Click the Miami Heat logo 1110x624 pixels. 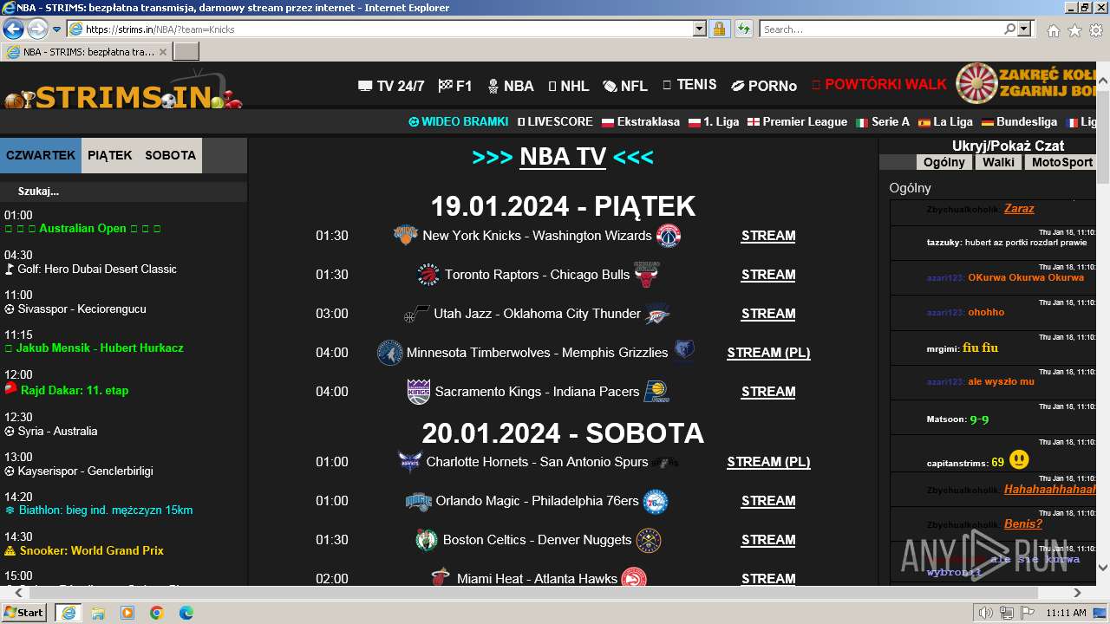click(441, 578)
